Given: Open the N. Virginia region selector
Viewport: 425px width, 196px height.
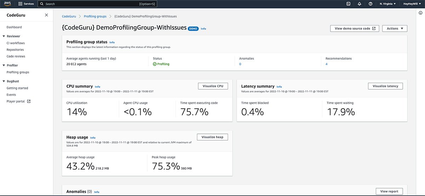Looking at the screenshot, I should pos(387,4).
